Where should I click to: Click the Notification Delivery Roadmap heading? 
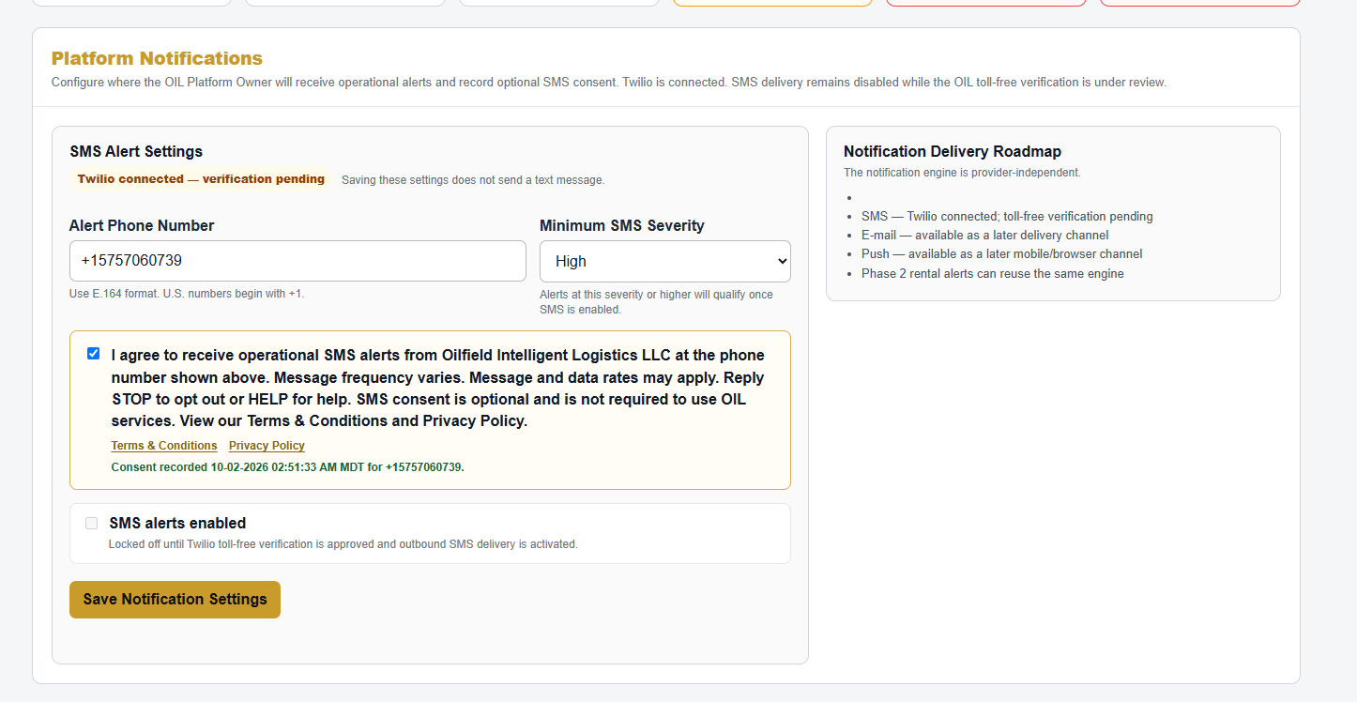point(953,151)
